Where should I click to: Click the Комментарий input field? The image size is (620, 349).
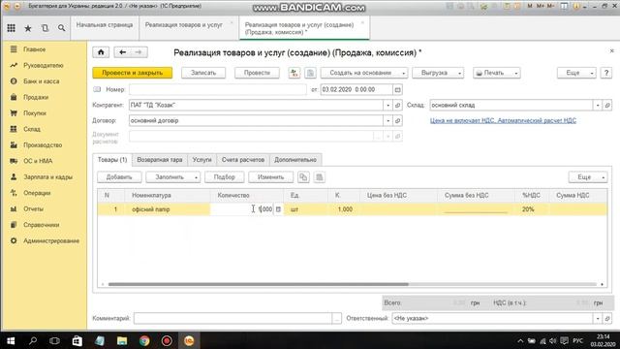(x=233, y=319)
